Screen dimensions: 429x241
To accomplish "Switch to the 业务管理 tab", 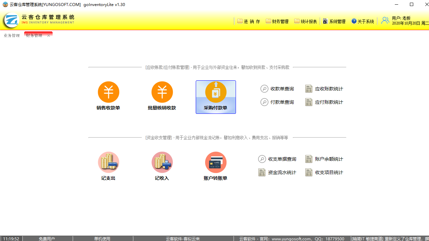I will (x=11, y=35).
